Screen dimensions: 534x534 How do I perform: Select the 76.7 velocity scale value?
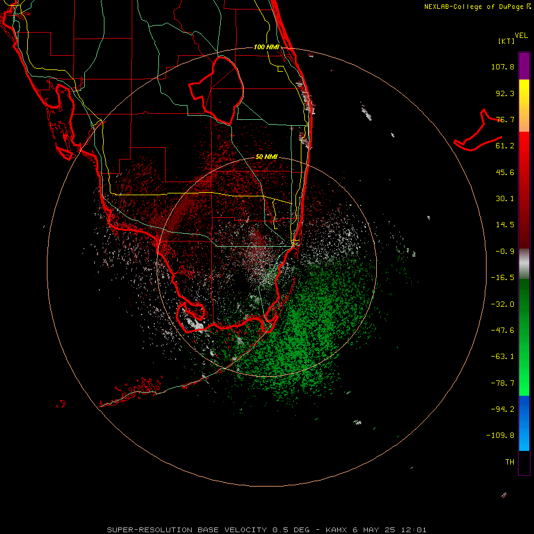(505, 119)
